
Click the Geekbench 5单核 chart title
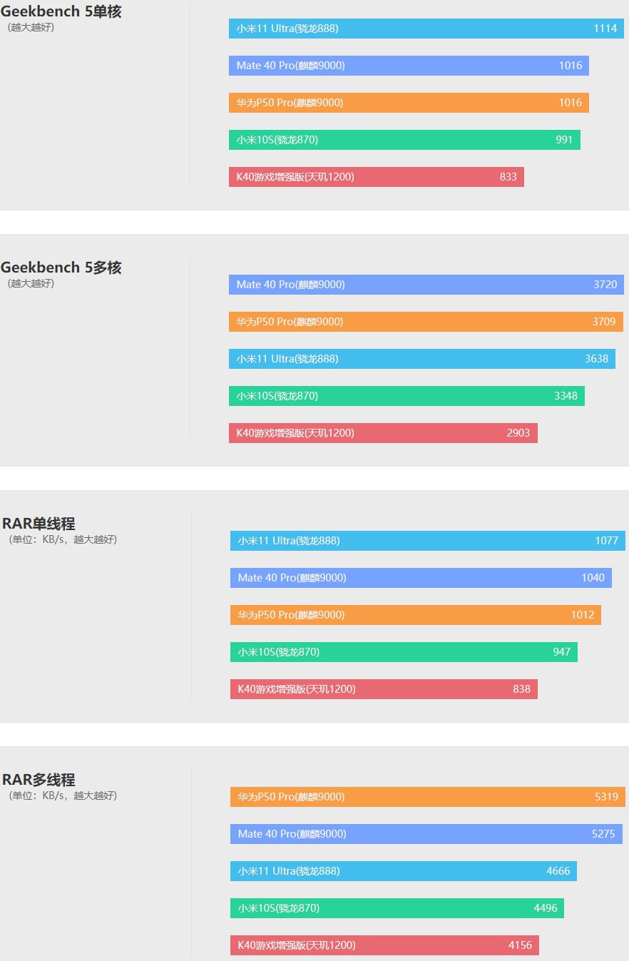point(61,12)
